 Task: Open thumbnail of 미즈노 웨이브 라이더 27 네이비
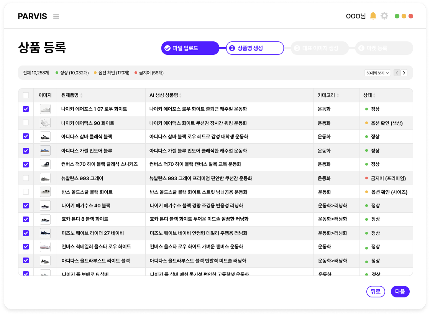pos(45,233)
